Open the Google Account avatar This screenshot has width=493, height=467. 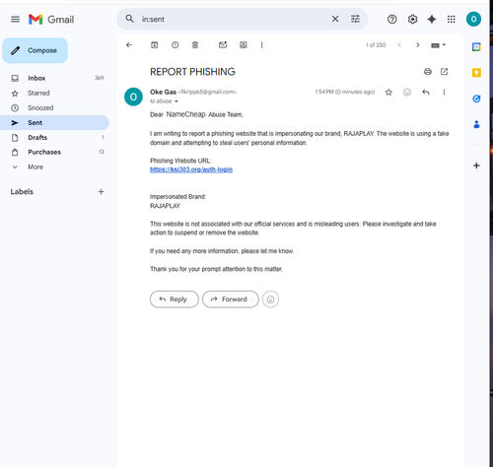point(473,19)
